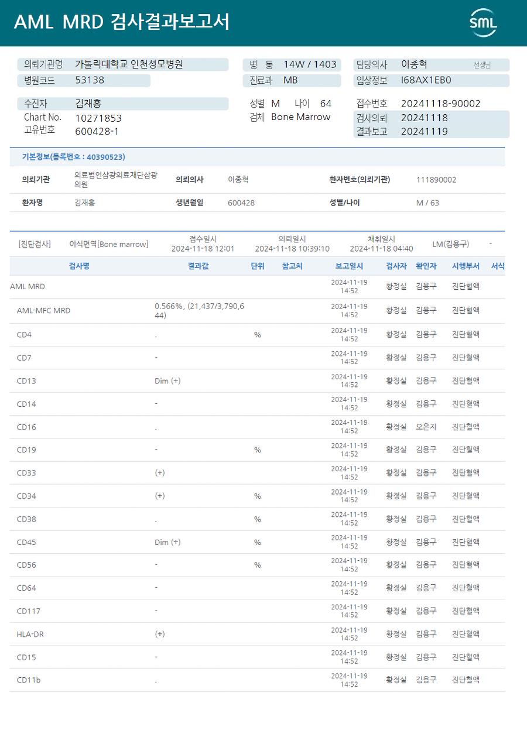This screenshot has height=744, width=527.
Task: Click the CD56 test name
Action: (x=26, y=565)
